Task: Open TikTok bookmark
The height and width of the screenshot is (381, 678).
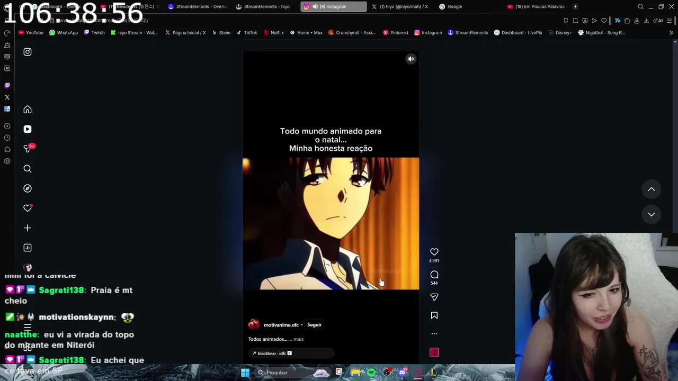Action: tap(246, 32)
